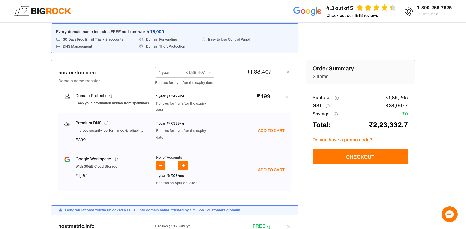
Task: Click the '4.3 out of 5' rating text
Action: point(340,8)
